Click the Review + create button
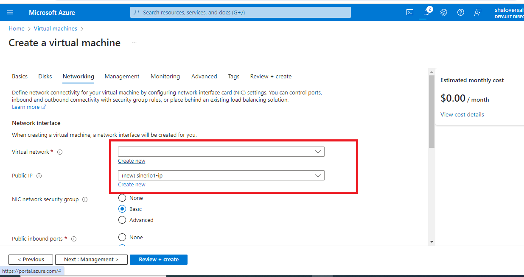 tap(159, 259)
